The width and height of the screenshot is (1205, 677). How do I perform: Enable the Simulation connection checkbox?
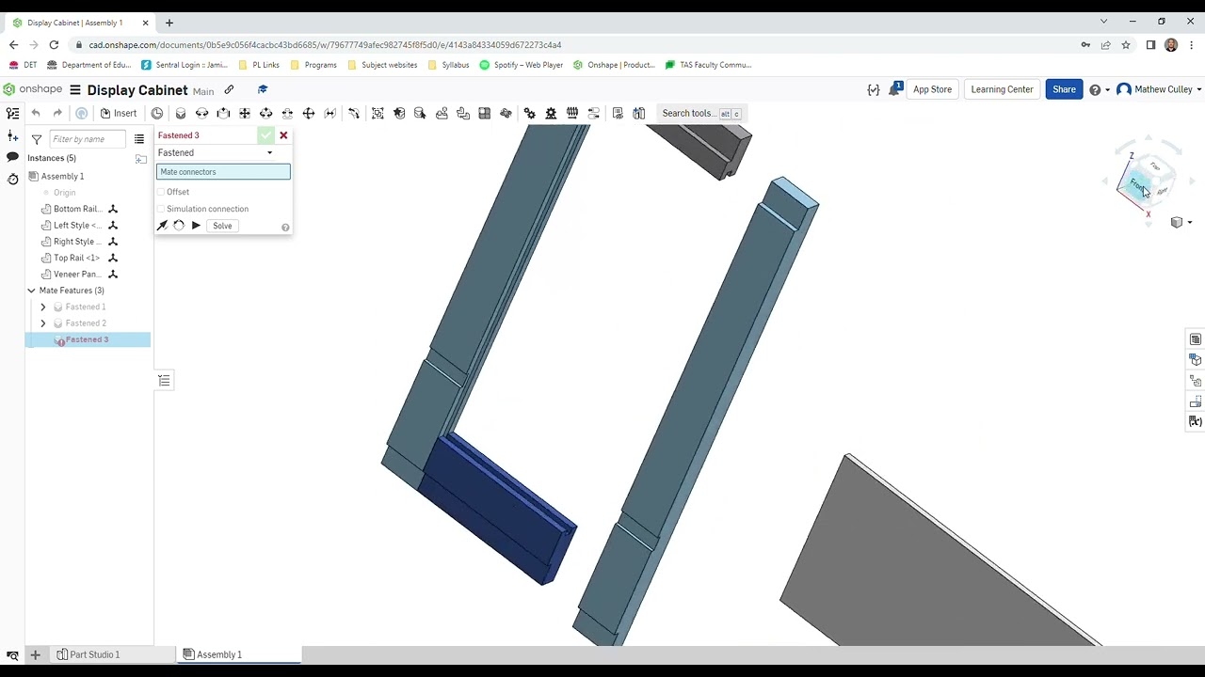click(161, 209)
